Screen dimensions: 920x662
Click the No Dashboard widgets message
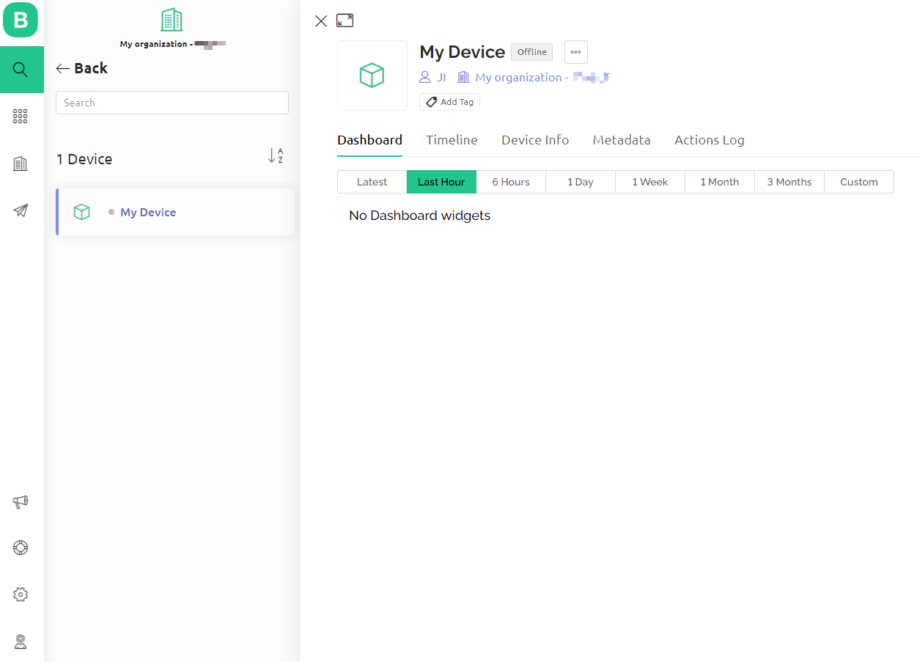pos(419,216)
